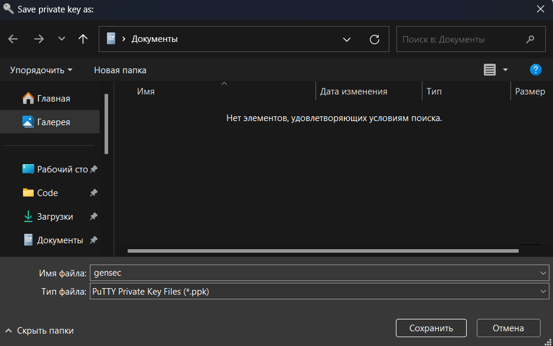Viewport: 553px width, 346px height.
Task: Close the Save private key dialog
Action: (x=541, y=9)
